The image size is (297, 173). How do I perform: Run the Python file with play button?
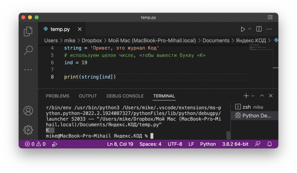(x=243, y=29)
